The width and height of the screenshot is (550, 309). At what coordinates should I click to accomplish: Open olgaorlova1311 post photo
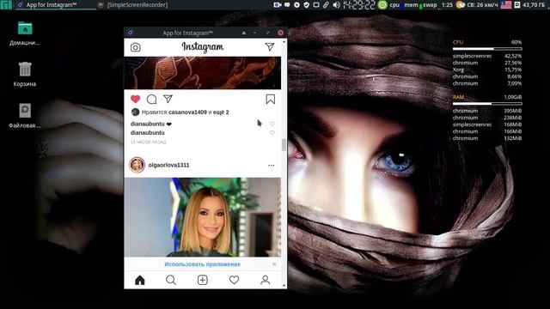203,217
